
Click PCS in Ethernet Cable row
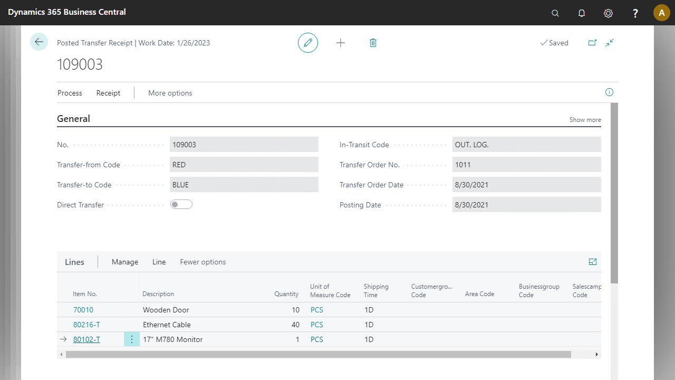click(x=317, y=325)
